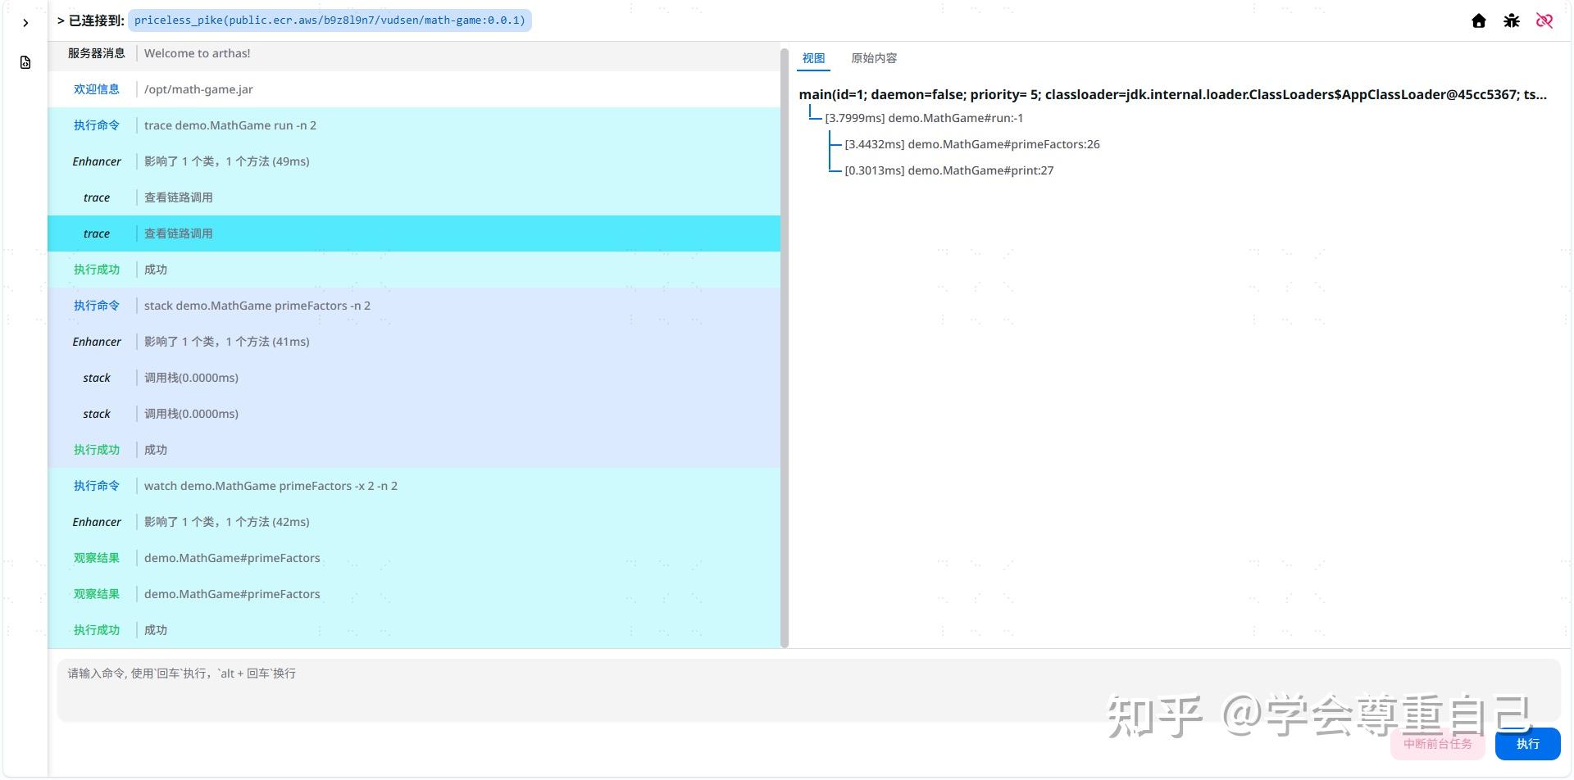1574x780 pixels.
Task: Focus the command input field
Action: point(808,690)
